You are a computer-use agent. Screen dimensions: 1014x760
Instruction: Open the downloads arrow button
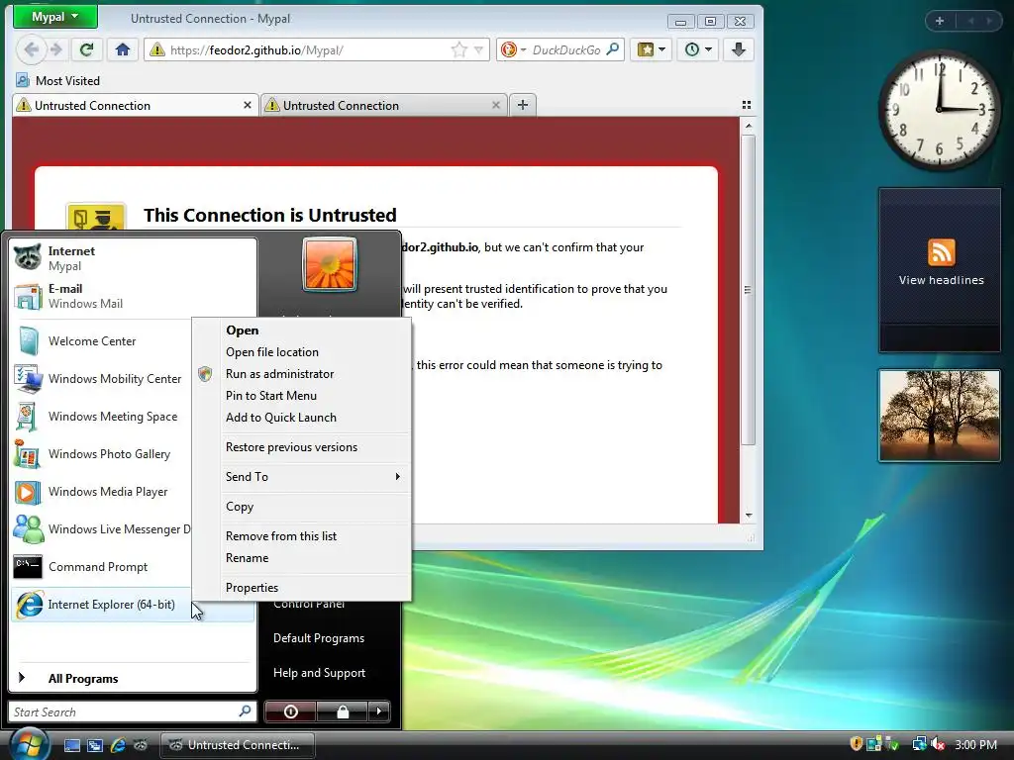739,49
